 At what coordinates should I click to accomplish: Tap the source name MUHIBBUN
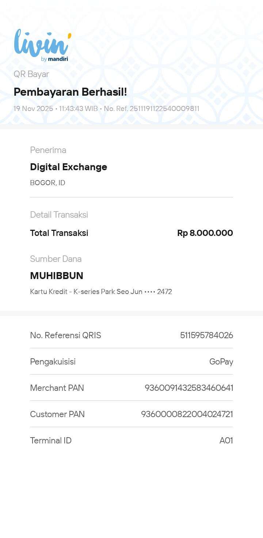pyautogui.click(x=57, y=276)
